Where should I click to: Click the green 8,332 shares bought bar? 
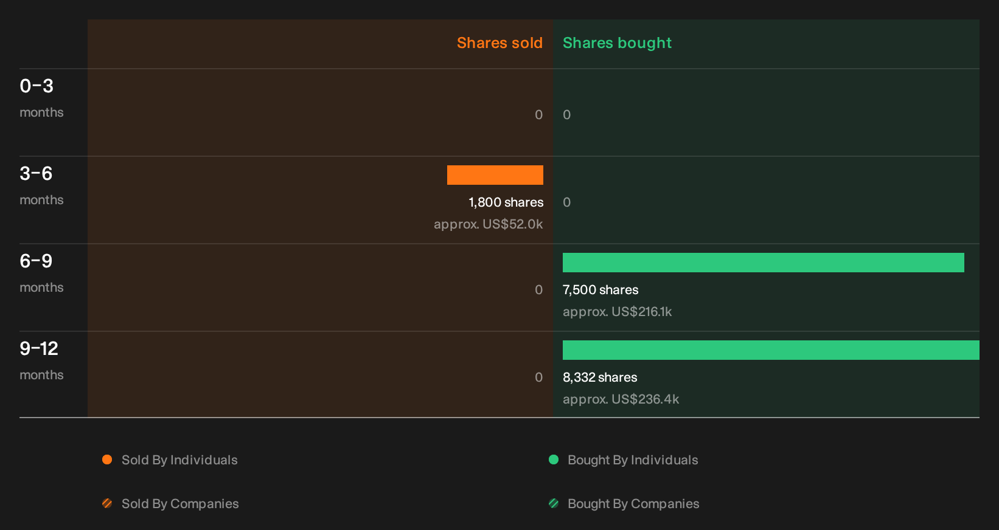click(771, 350)
